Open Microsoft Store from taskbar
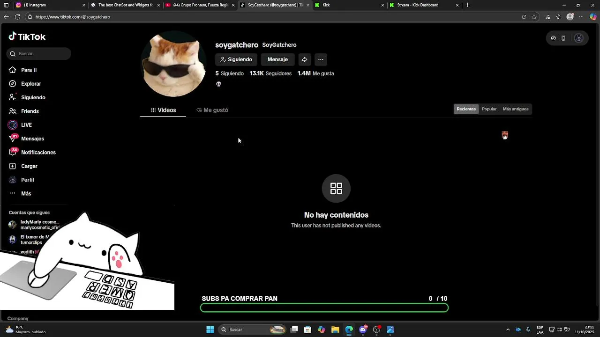The image size is (600, 337). pos(307,330)
